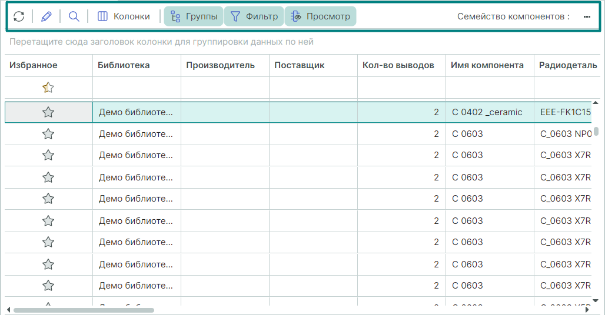Click the Имя компонента column header
605x315 pixels.
coord(487,65)
